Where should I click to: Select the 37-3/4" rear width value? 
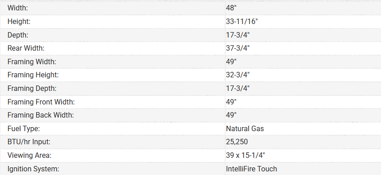238,48
